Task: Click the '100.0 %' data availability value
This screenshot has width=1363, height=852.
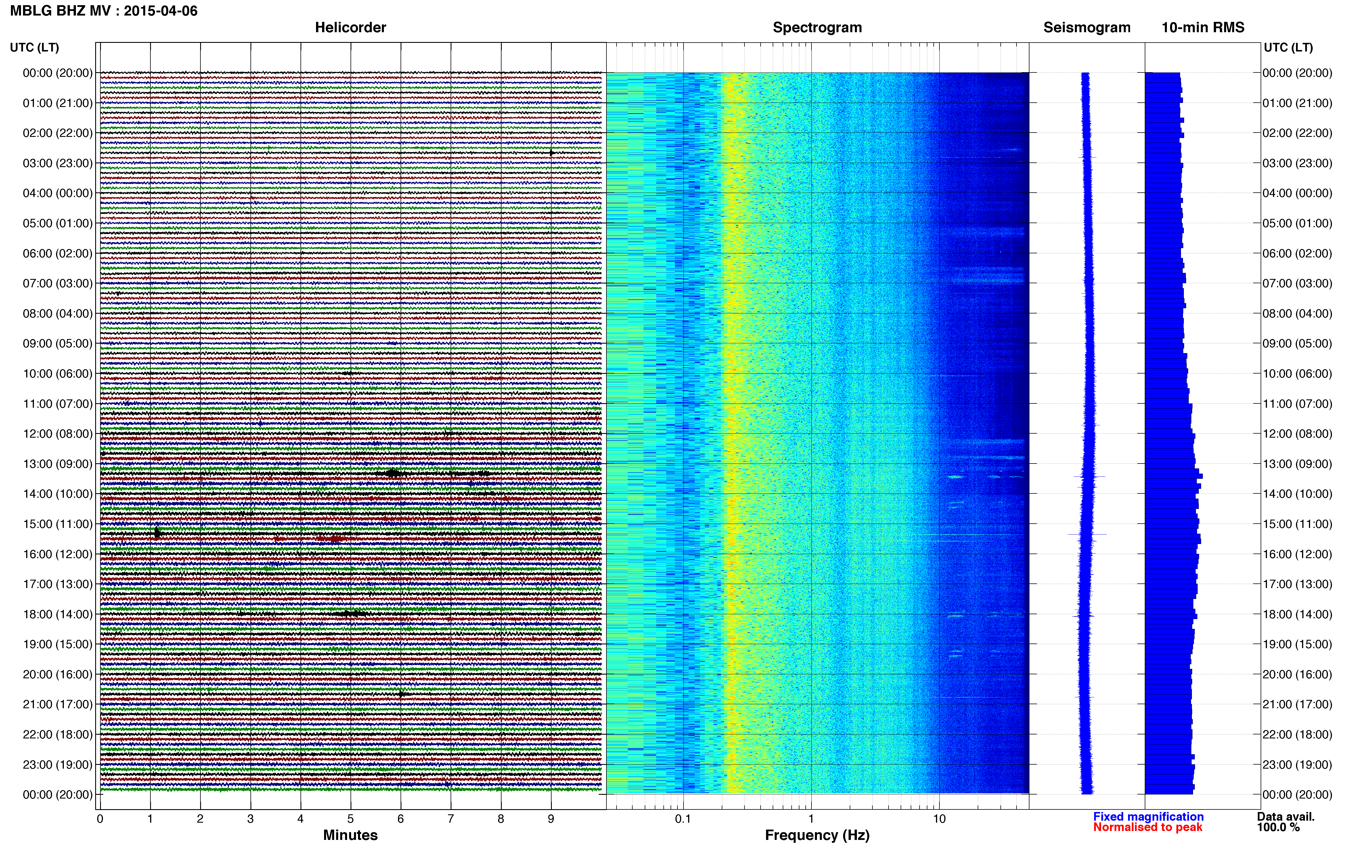Action: (1278, 827)
